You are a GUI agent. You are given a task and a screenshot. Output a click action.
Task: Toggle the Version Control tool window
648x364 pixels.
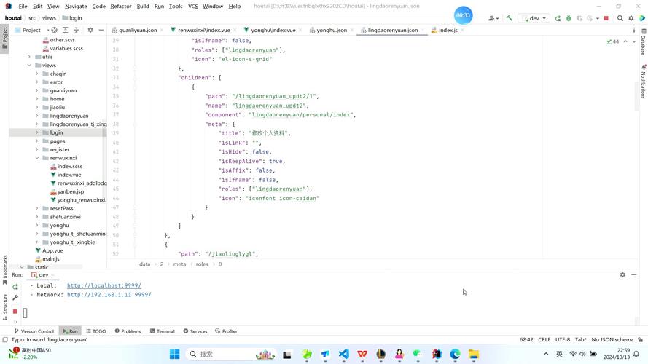pyautogui.click(x=34, y=331)
